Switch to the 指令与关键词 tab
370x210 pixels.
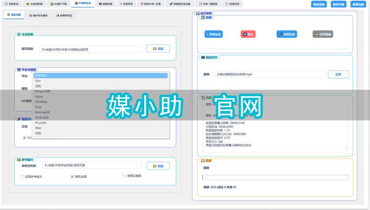click(x=38, y=15)
